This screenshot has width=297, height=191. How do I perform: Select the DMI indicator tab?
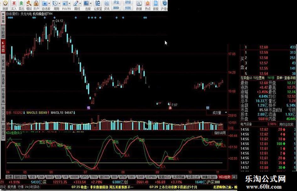pyautogui.click(x=41, y=177)
